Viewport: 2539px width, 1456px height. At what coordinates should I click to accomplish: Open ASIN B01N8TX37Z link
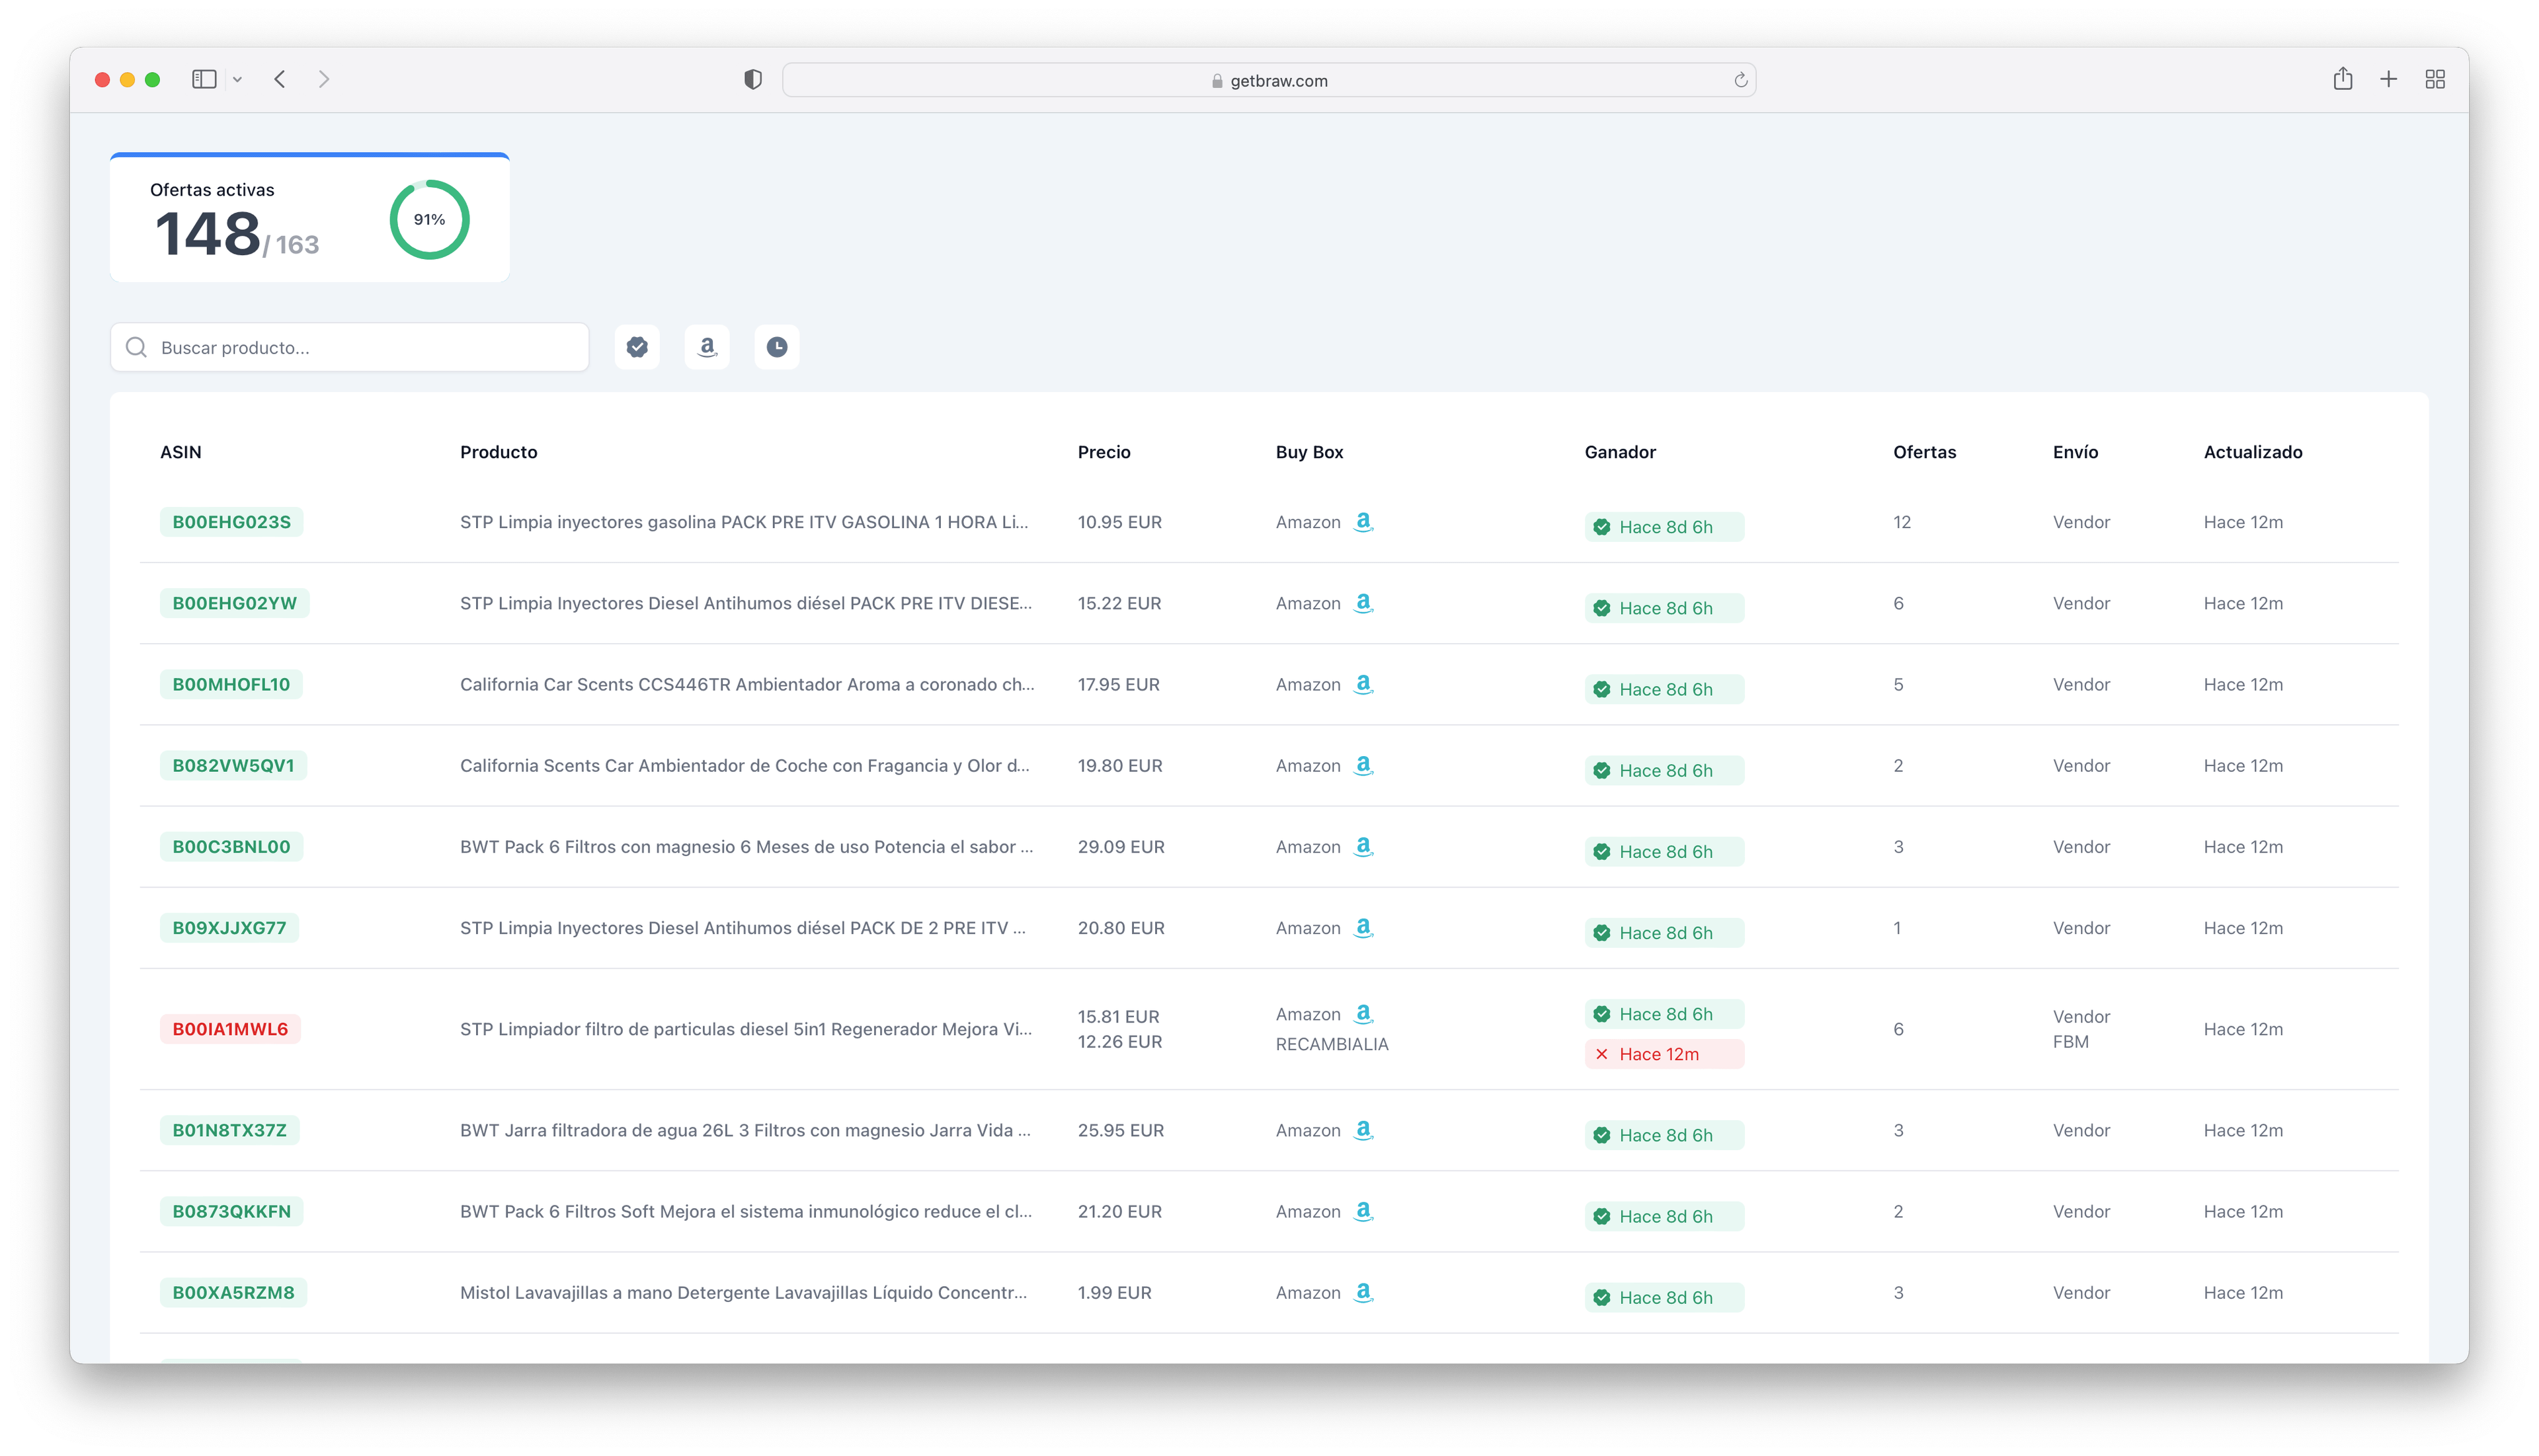point(229,1130)
